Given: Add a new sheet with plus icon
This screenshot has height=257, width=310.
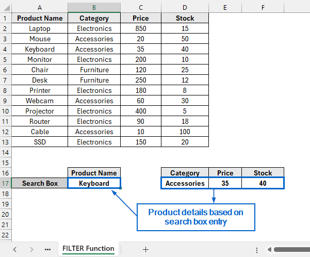Looking at the screenshot, I should coord(145,249).
